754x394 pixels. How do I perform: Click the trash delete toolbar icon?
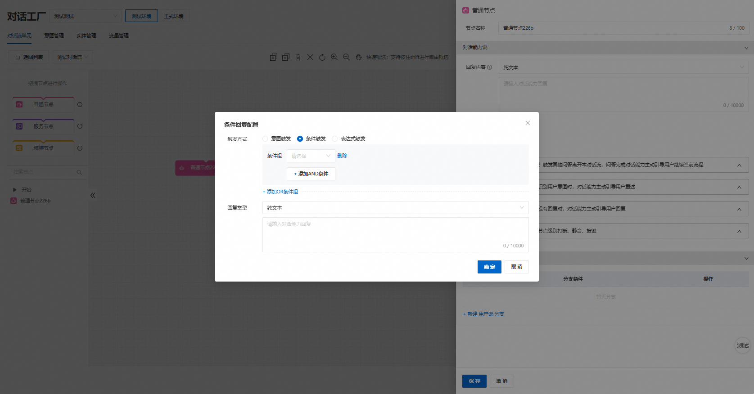pos(298,57)
